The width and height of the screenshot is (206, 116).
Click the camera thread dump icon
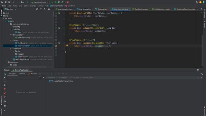pos(5,101)
